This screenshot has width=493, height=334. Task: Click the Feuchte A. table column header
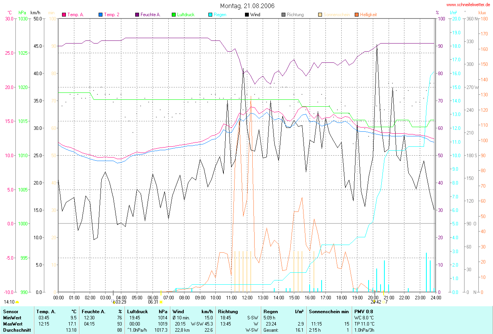[x=94, y=311]
